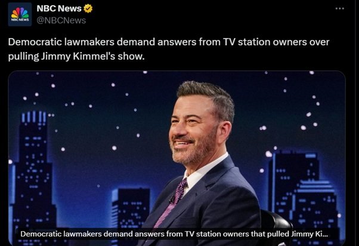359x246 pixels.
Task: Open the NBC News display name
Action: pos(59,8)
